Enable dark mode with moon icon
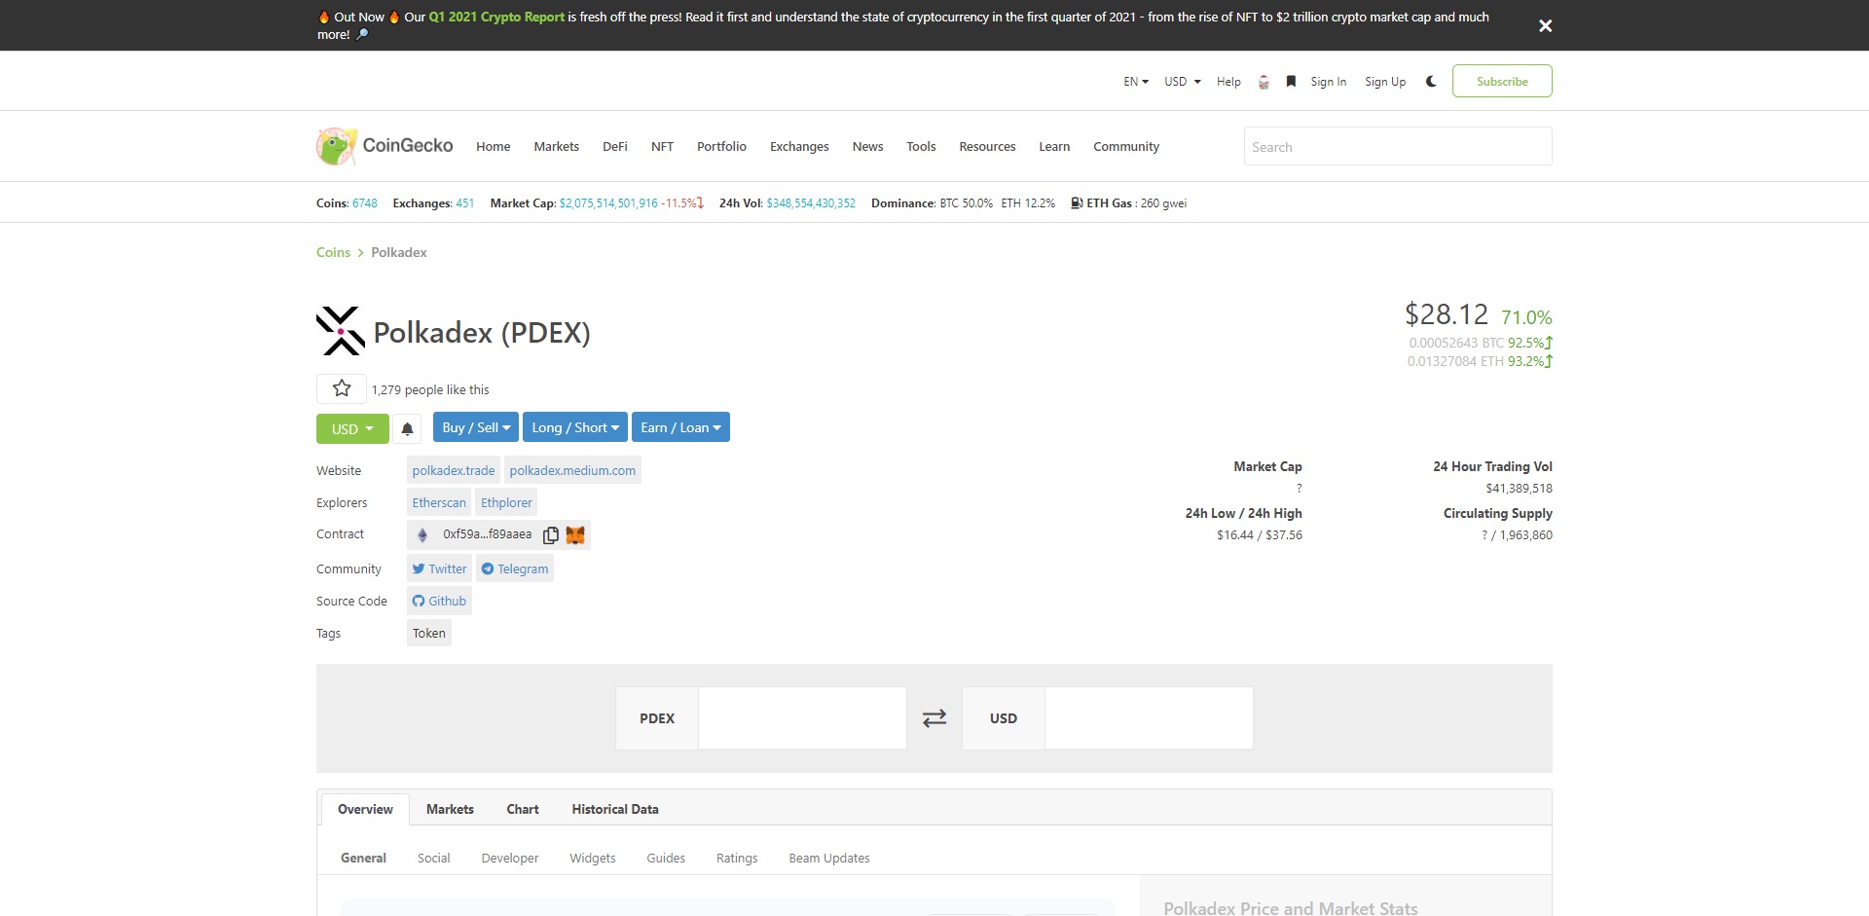 point(1430,82)
